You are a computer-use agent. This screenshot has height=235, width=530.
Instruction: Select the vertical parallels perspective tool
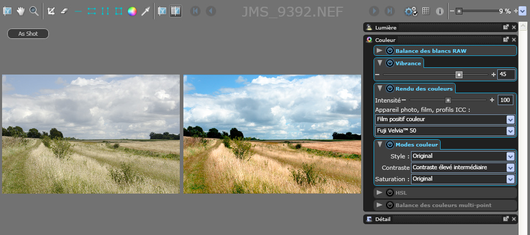[x=105, y=11]
